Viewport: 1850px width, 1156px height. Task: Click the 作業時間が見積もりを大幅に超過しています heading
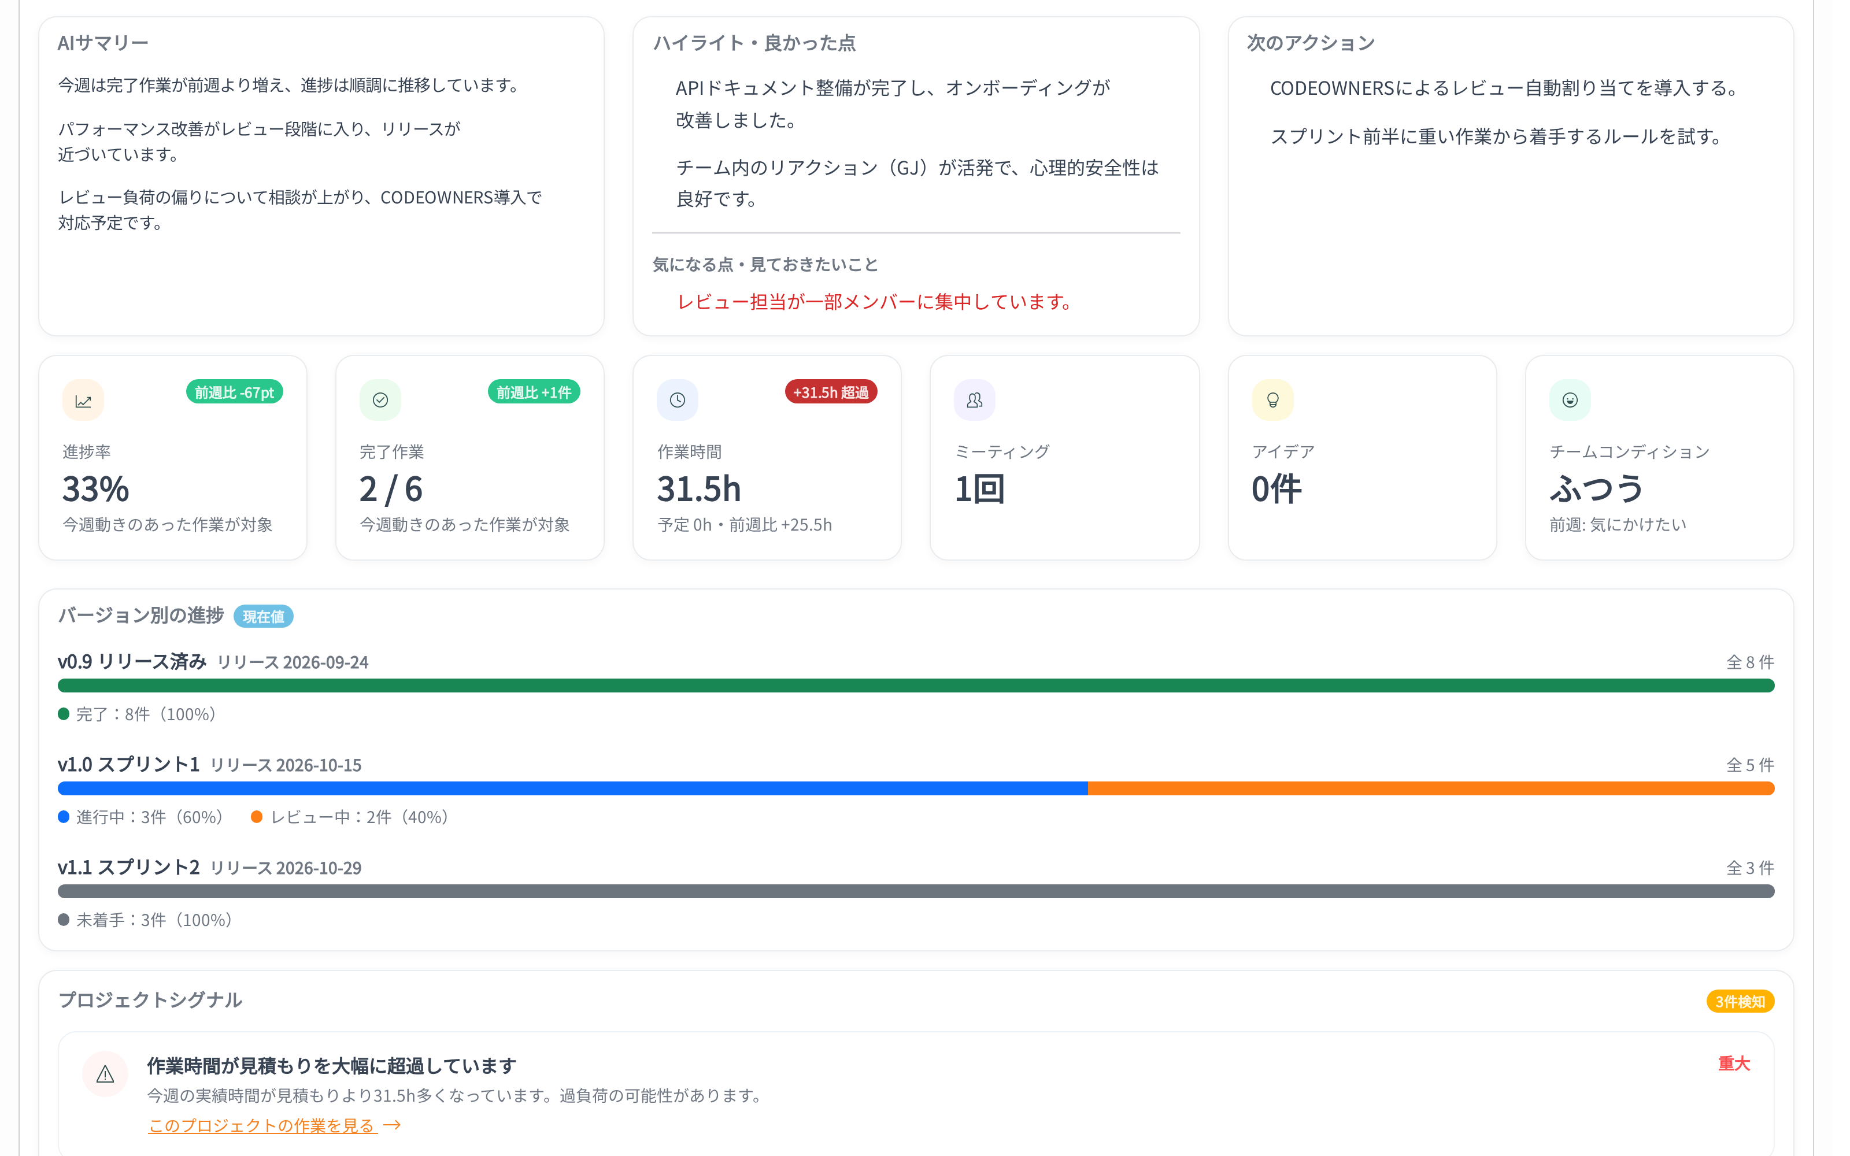[332, 1066]
